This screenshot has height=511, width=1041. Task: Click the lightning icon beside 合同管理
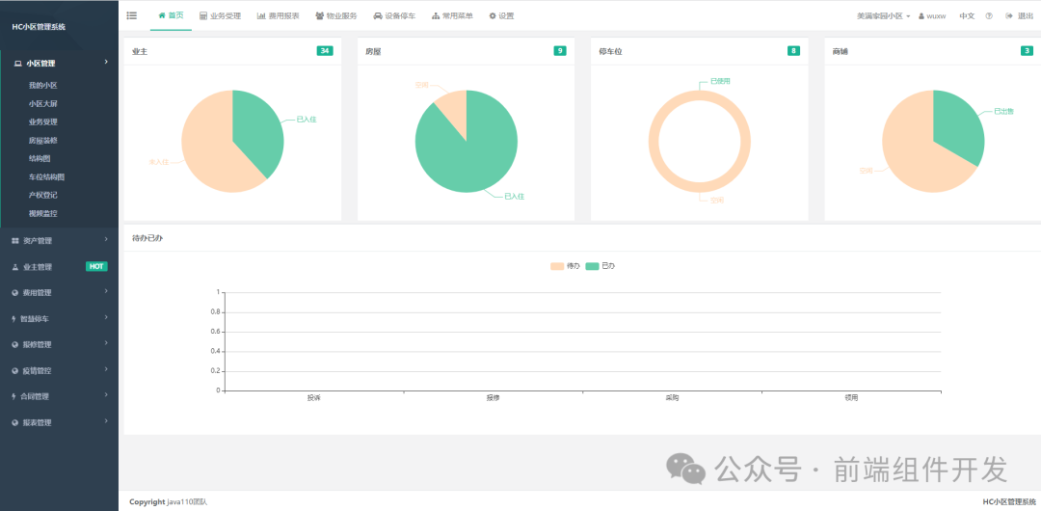(14, 396)
